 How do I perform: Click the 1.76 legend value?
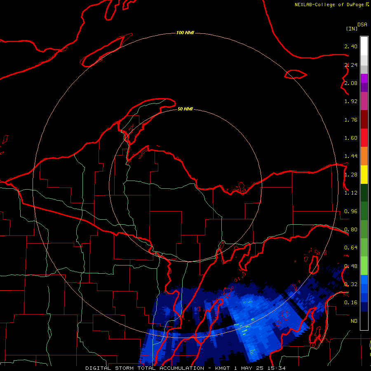point(351,120)
